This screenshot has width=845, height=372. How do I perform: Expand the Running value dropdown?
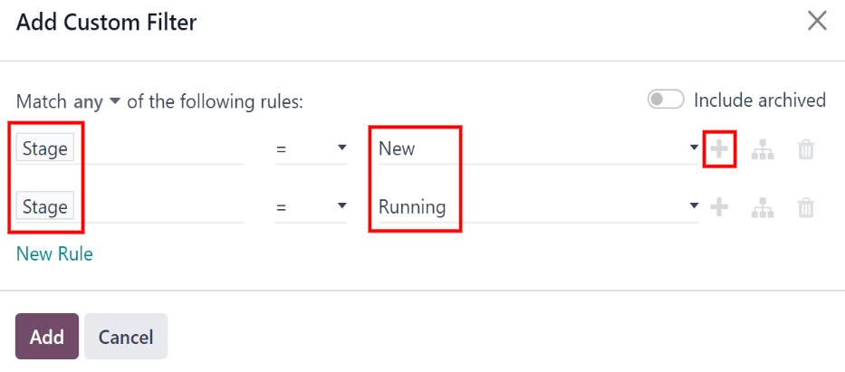693,207
